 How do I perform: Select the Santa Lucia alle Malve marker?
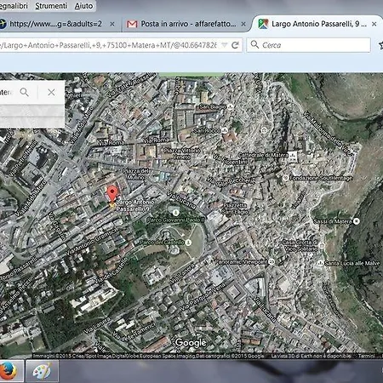coord(321,263)
